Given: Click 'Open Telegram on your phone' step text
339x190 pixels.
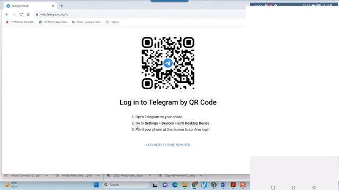Looking at the screenshot, I should point(159,117).
